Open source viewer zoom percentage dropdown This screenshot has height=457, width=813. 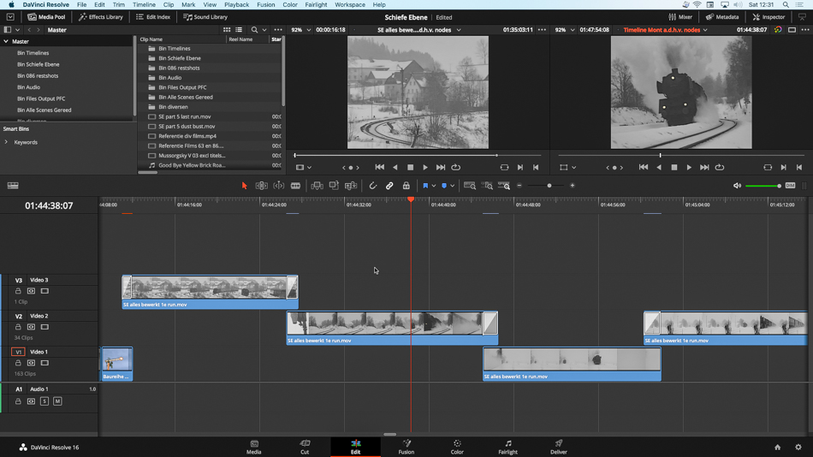(x=300, y=30)
